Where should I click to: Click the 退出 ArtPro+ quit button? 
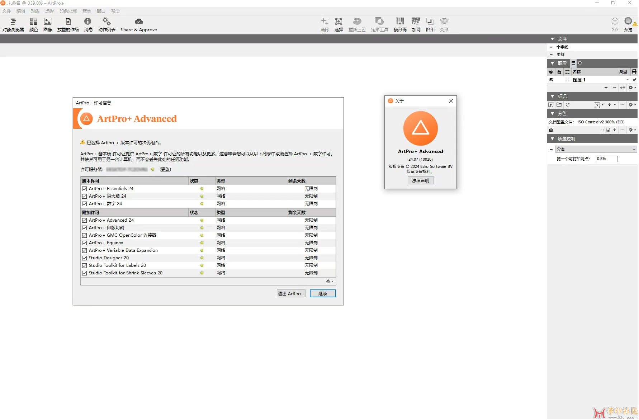291,293
